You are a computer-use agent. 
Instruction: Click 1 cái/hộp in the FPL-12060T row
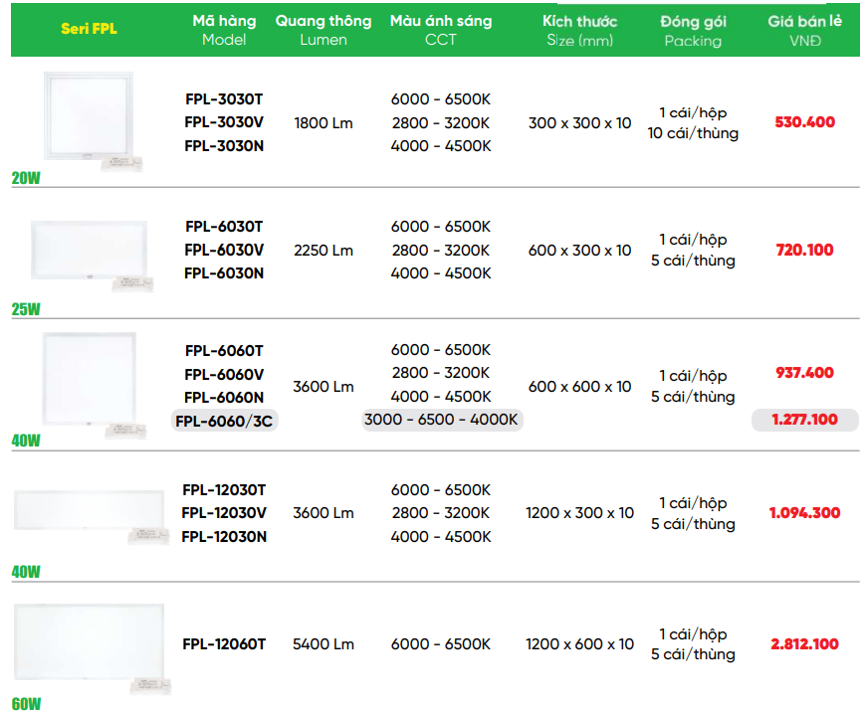tap(693, 634)
